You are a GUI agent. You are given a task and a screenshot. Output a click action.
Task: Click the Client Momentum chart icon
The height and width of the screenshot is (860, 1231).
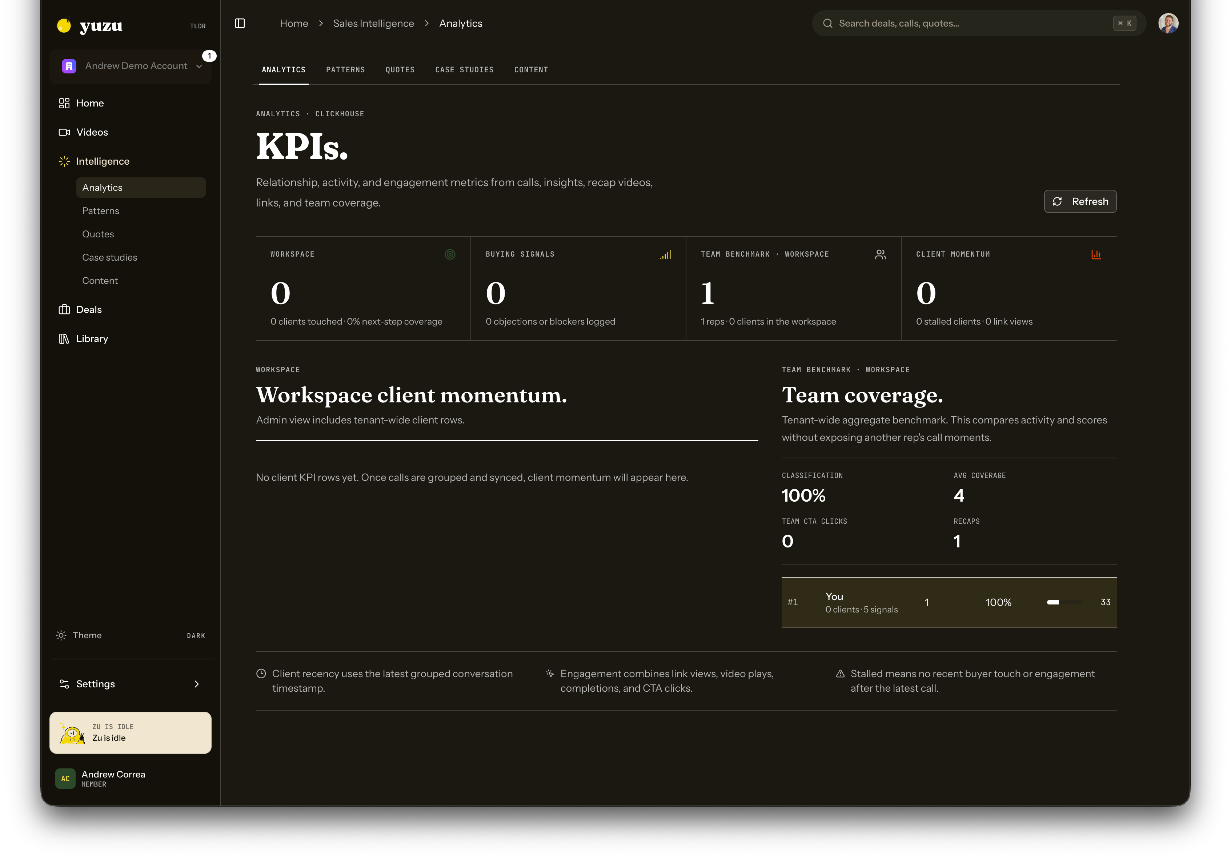point(1096,255)
